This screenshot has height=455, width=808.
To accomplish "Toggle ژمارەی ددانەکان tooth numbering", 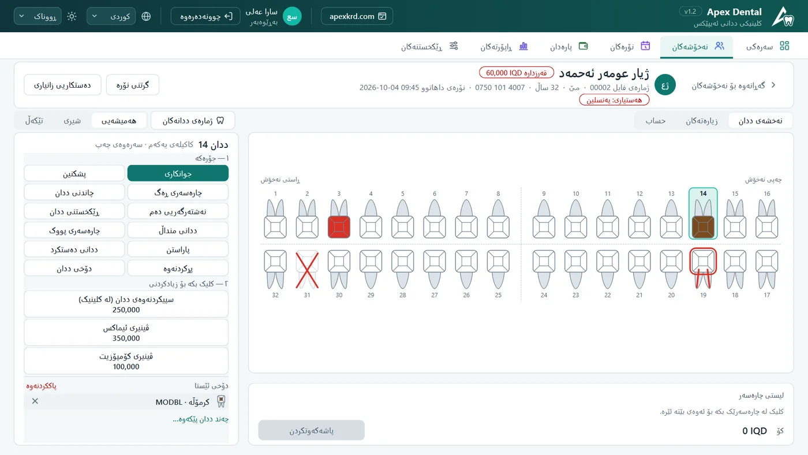I will coord(193,121).
